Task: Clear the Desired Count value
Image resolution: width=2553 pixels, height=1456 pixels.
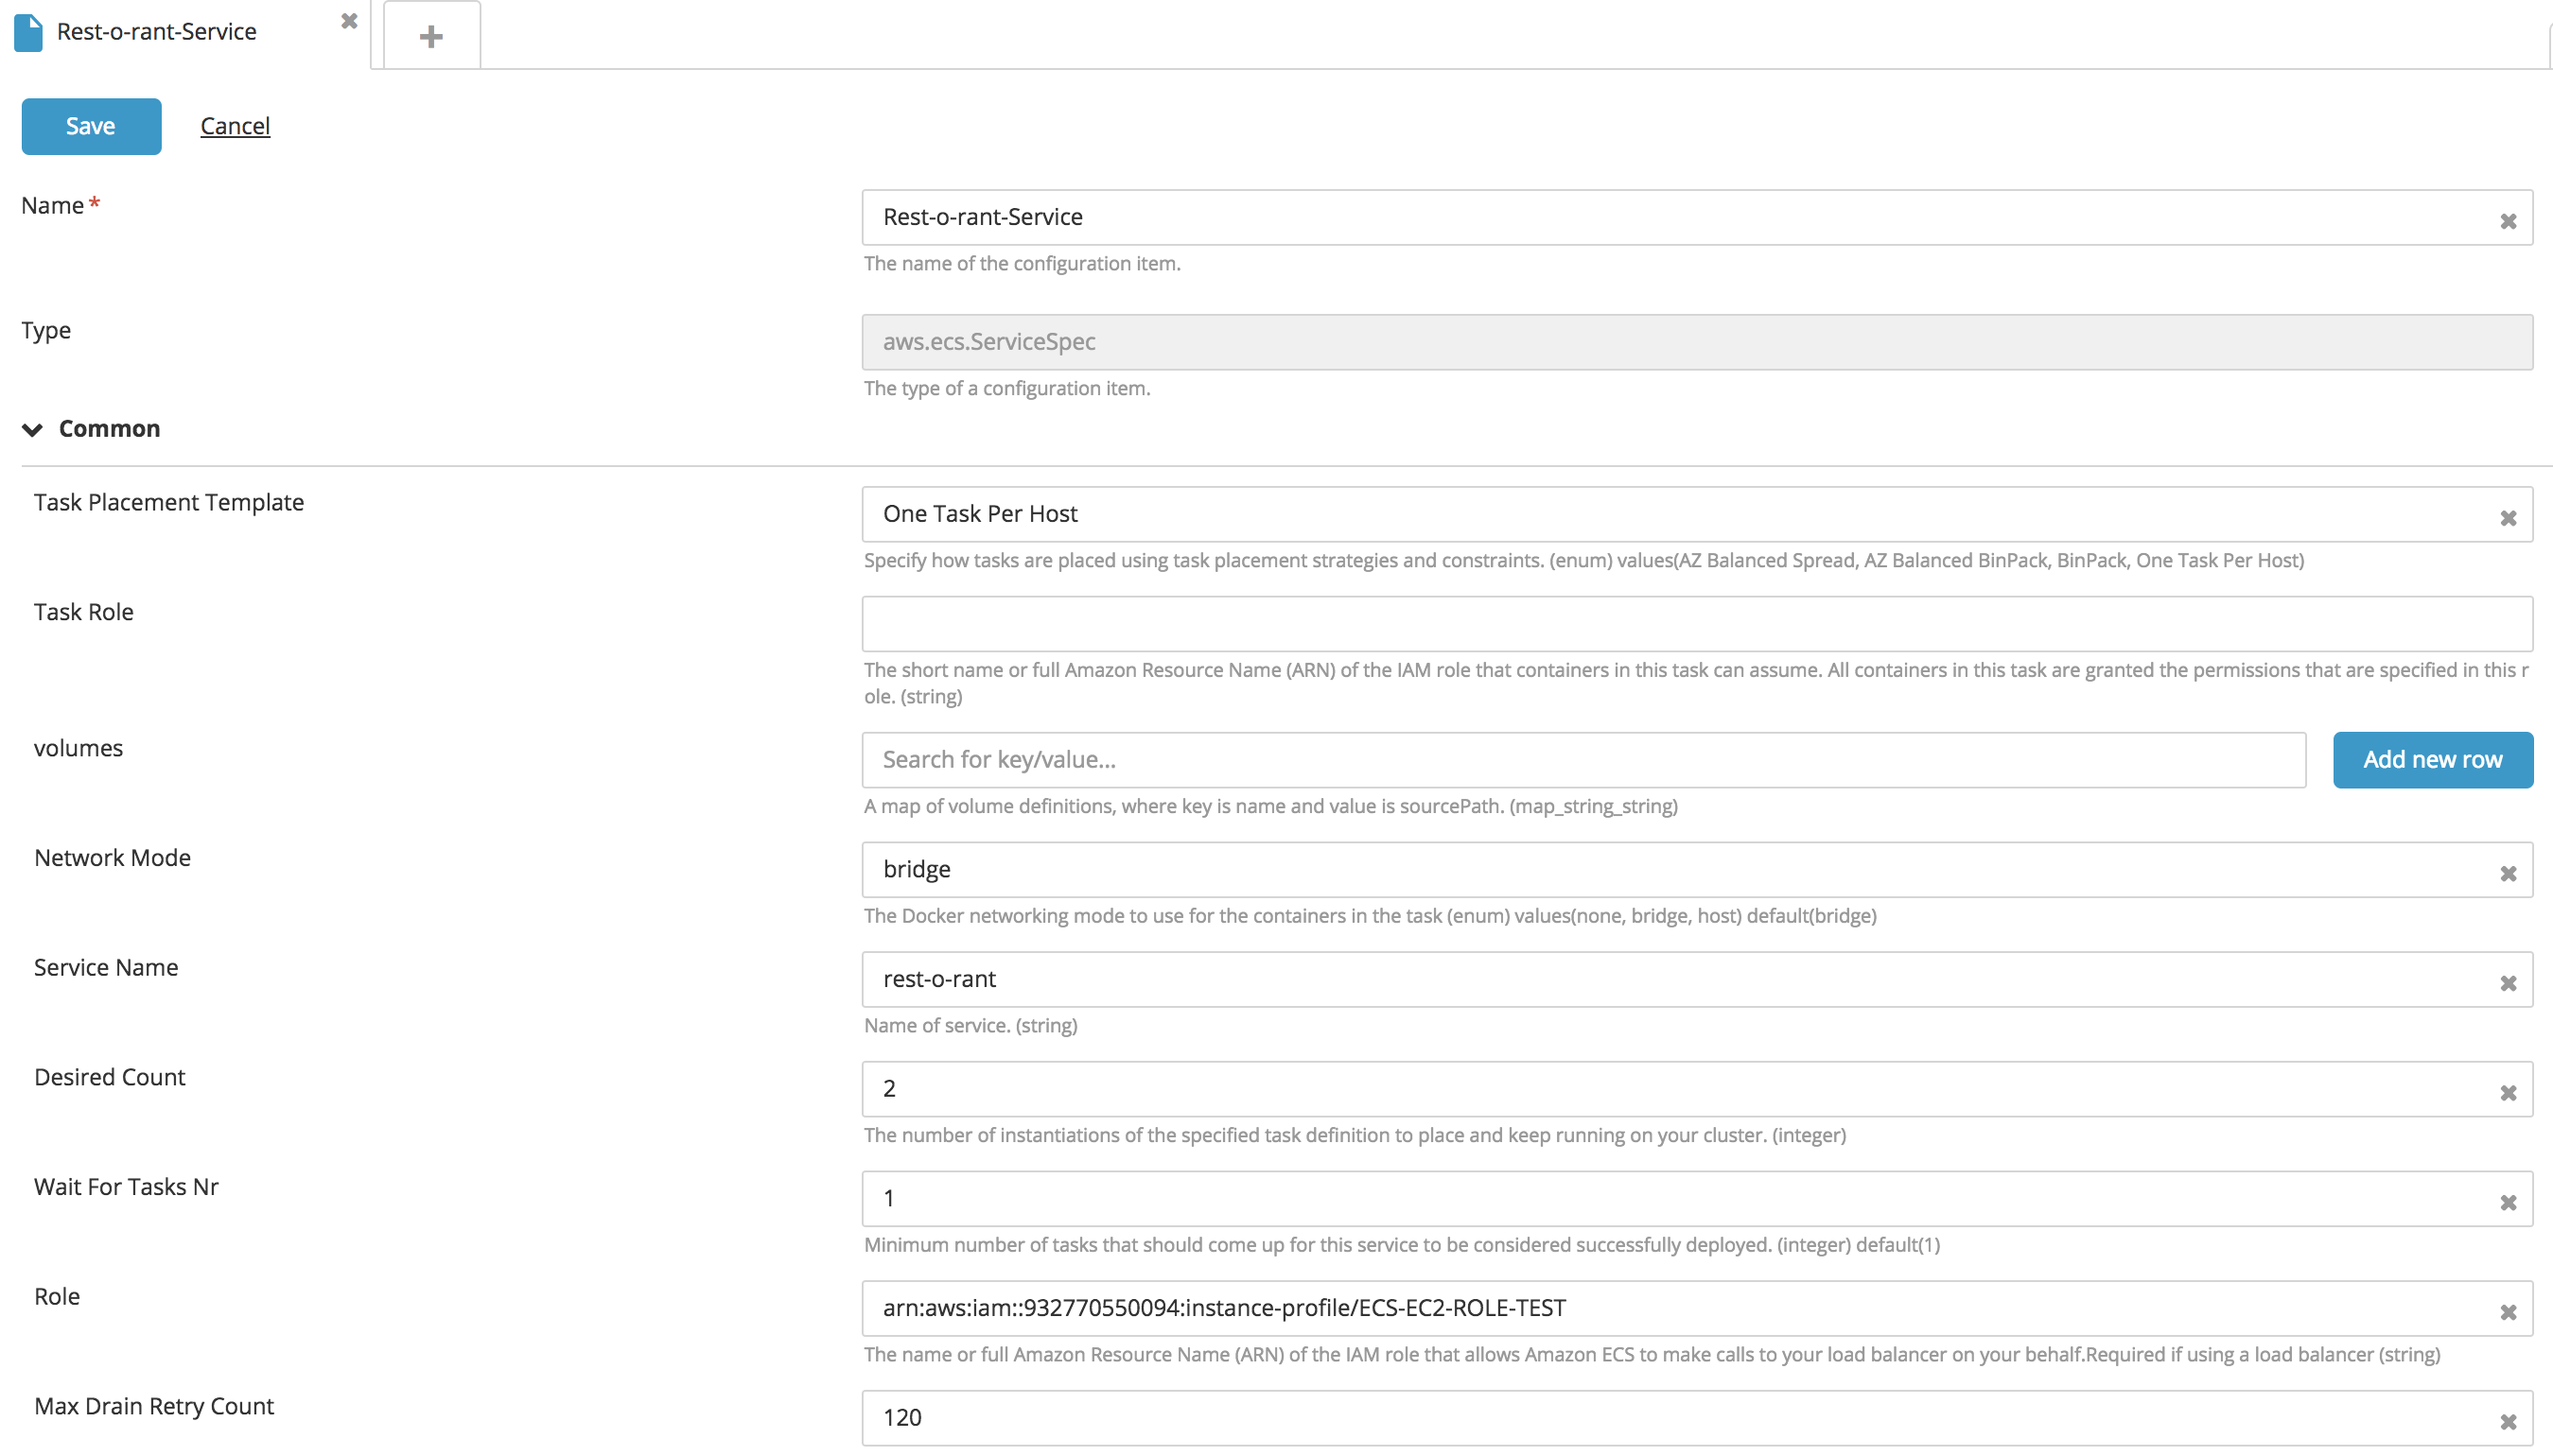Action: tap(2507, 1093)
